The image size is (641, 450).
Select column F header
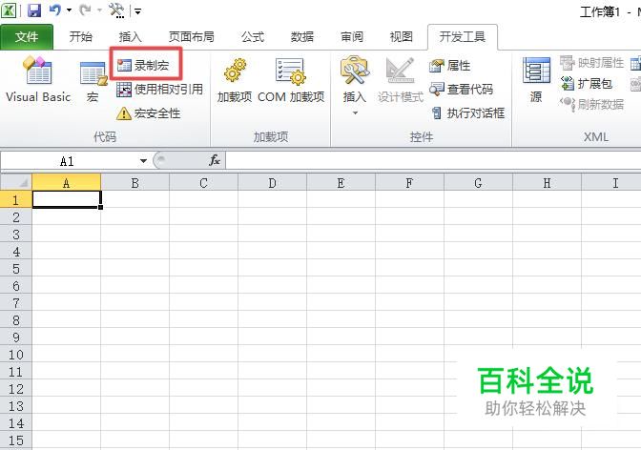(x=409, y=183)
